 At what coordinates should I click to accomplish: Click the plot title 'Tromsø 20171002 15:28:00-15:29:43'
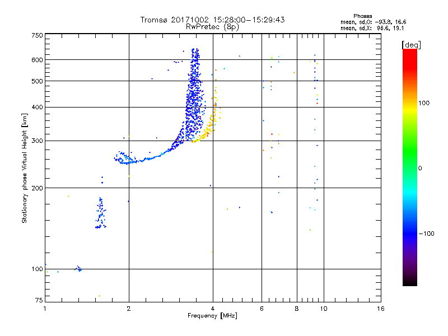point(212,20)
